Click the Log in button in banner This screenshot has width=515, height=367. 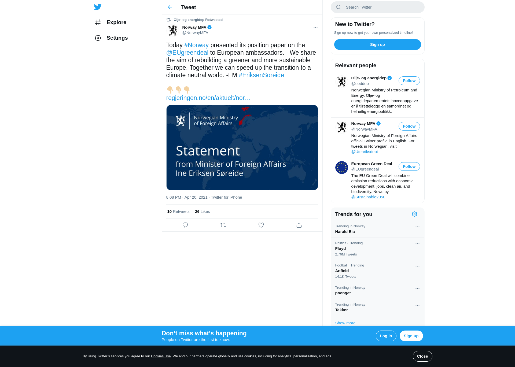[386, 336]
